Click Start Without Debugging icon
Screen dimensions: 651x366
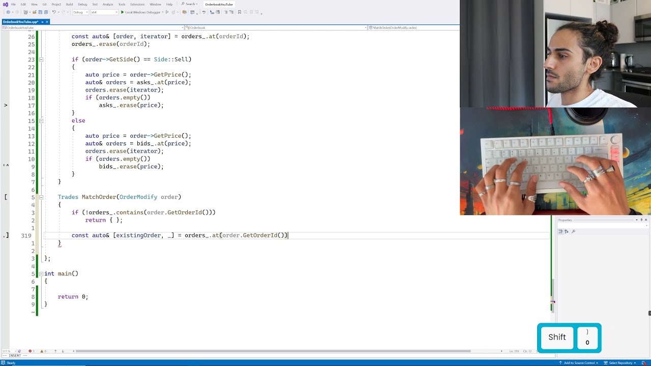167,12
